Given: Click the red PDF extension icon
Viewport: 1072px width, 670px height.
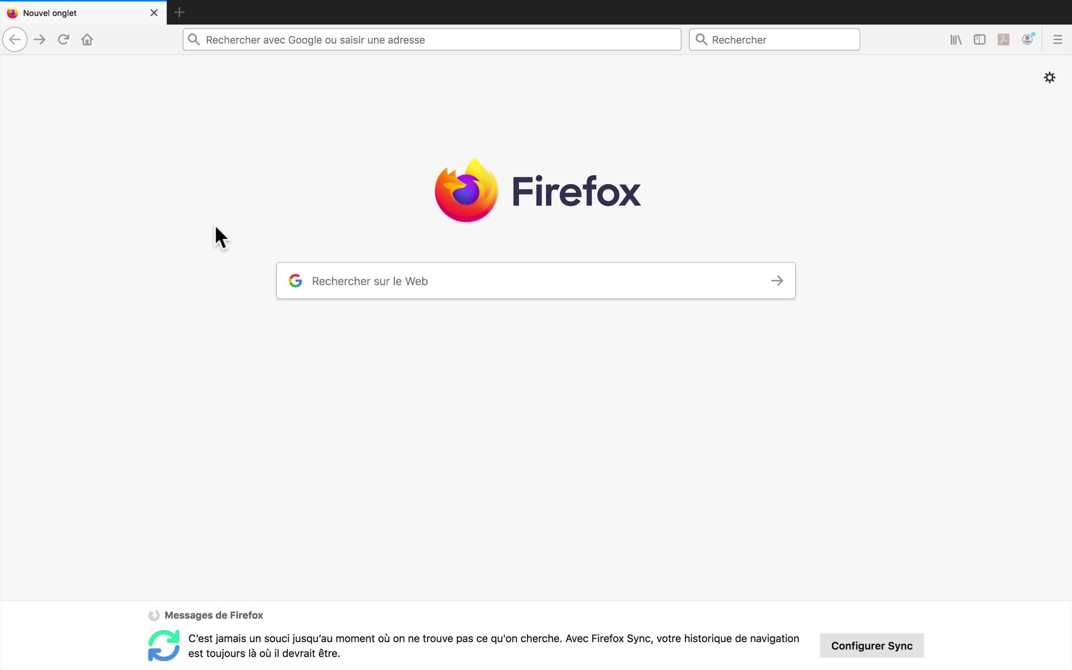Looking at the screenshot, I should (1004, 40).
